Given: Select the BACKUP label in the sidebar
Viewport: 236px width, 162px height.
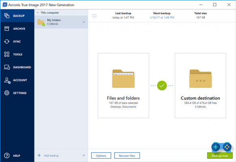Looking at the screenshot, I should tap(19, 16).
